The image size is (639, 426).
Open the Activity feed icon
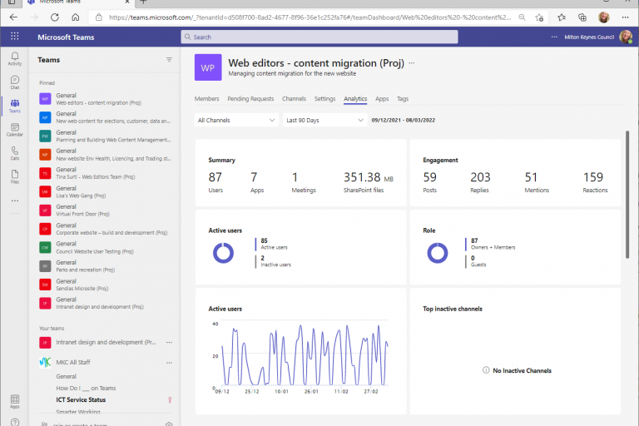[15, 59]
